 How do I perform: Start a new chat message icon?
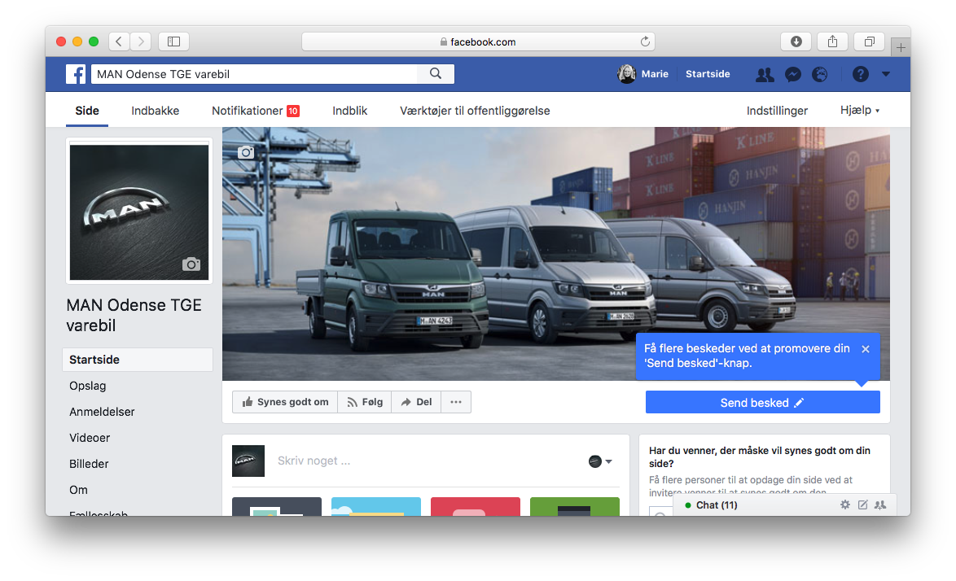coord(862,505)
